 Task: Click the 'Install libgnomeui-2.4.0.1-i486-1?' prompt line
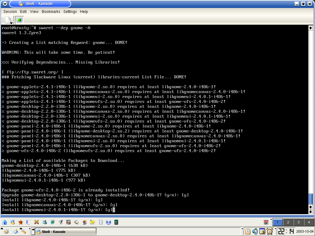click(57, 210)
